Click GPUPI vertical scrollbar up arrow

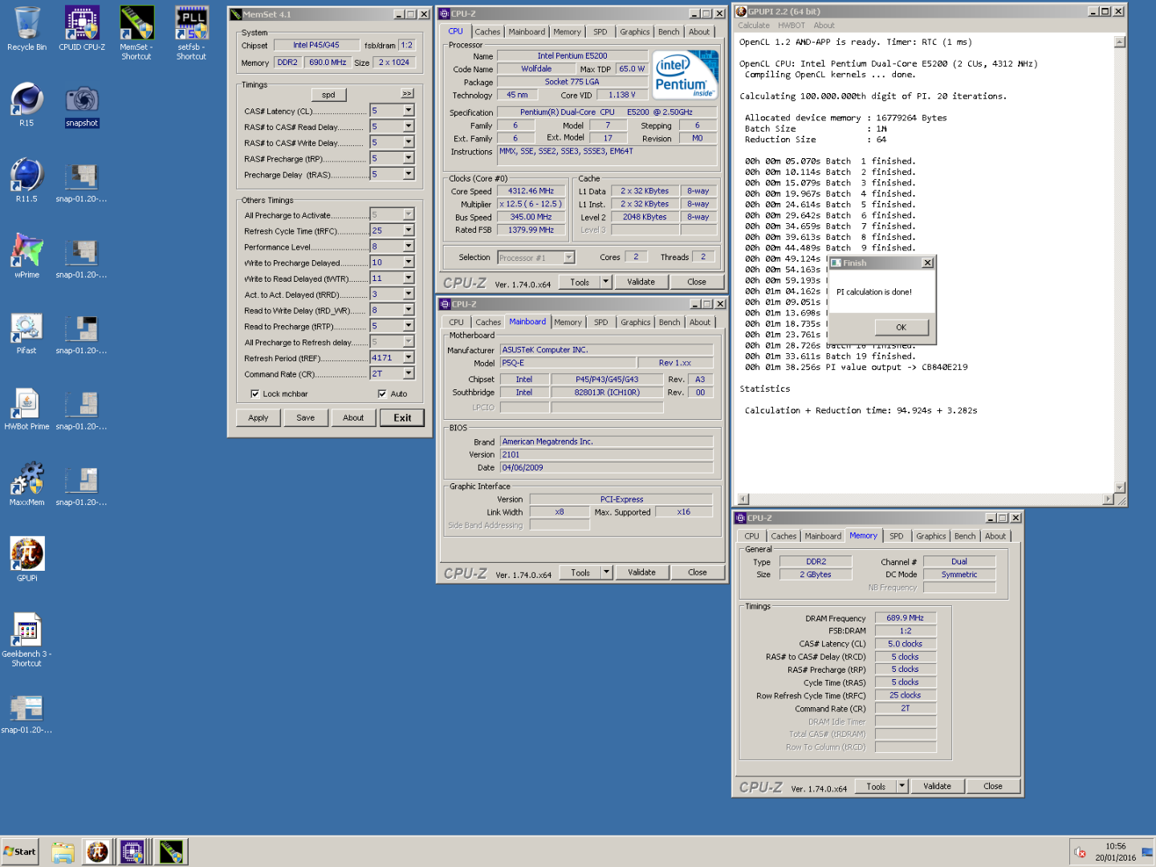tap(1119, 42)
